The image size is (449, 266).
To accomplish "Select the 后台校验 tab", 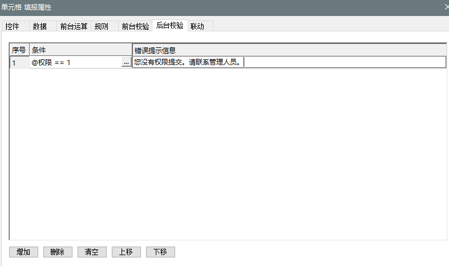I will point(170,26).
